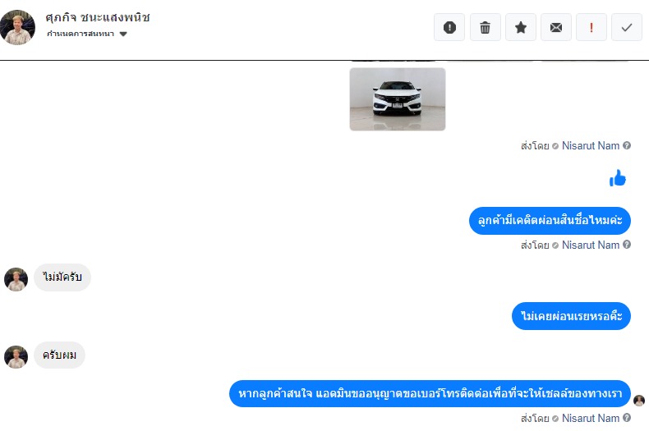Screen dimensions: 649x431
Task: Open Nisarut Nam link below car photo
Action: pyautogui.click(x=590, y=145)
